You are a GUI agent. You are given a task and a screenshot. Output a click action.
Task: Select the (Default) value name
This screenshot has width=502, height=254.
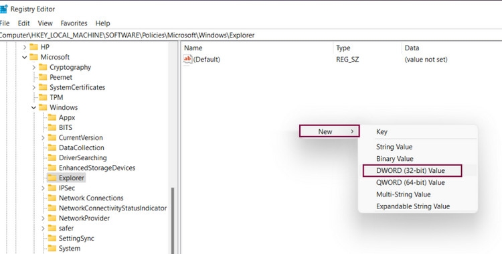click(207, 60)
